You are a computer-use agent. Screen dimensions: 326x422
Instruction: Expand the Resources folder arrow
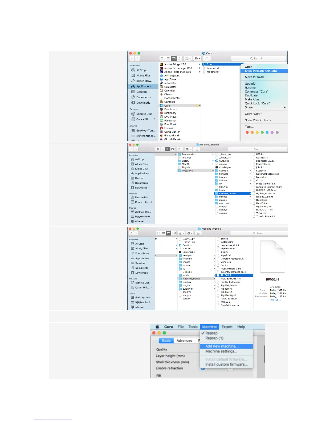coord(213,171)
